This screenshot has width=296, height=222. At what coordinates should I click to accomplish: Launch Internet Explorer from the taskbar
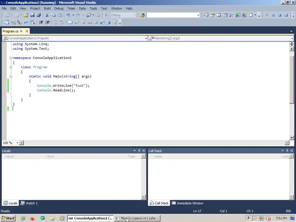[23, 218]
